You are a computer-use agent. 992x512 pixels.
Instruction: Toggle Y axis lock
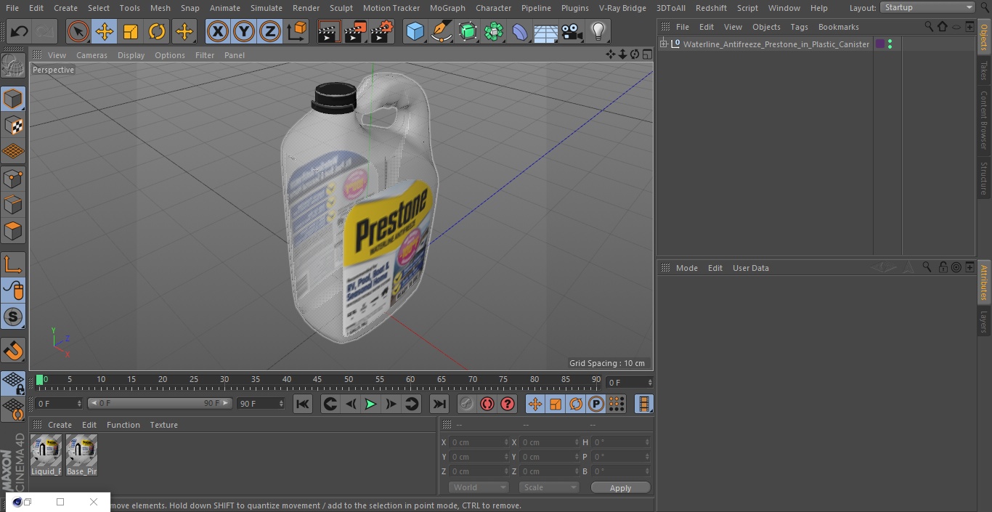coord(244,31)
